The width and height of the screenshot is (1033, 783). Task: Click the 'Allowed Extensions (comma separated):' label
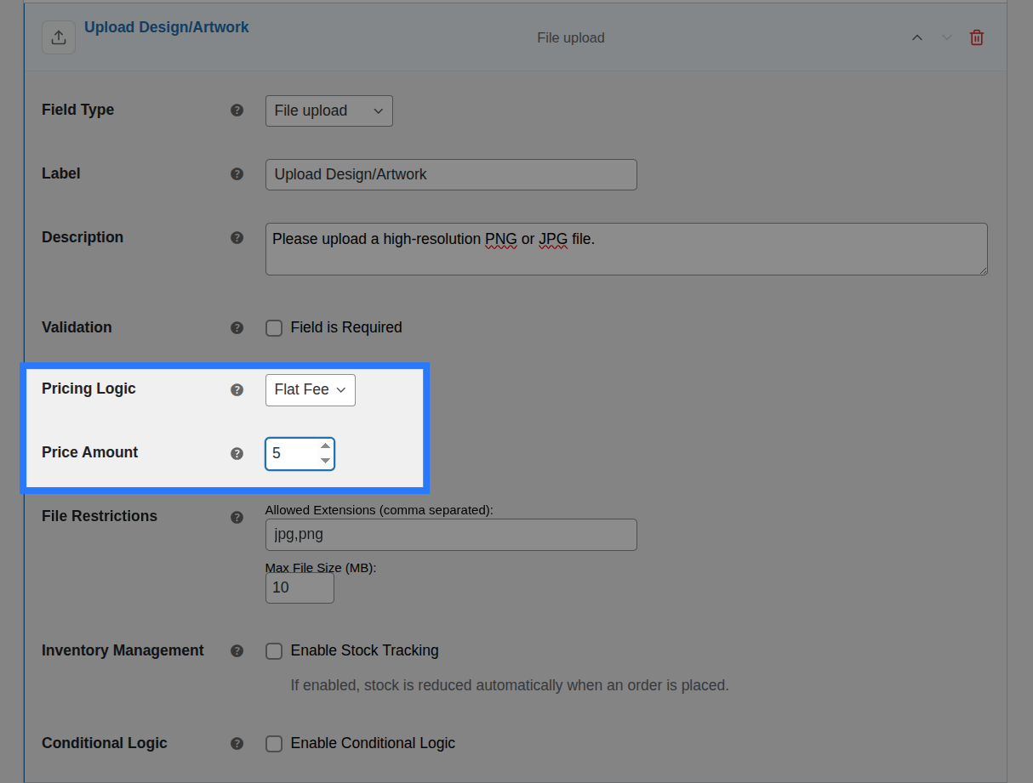pyautogui.click(x=380, y=510)
